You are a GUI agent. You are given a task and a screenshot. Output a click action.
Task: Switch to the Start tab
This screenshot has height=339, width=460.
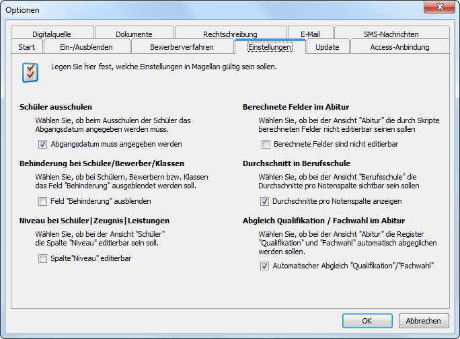tap(27, 47)
